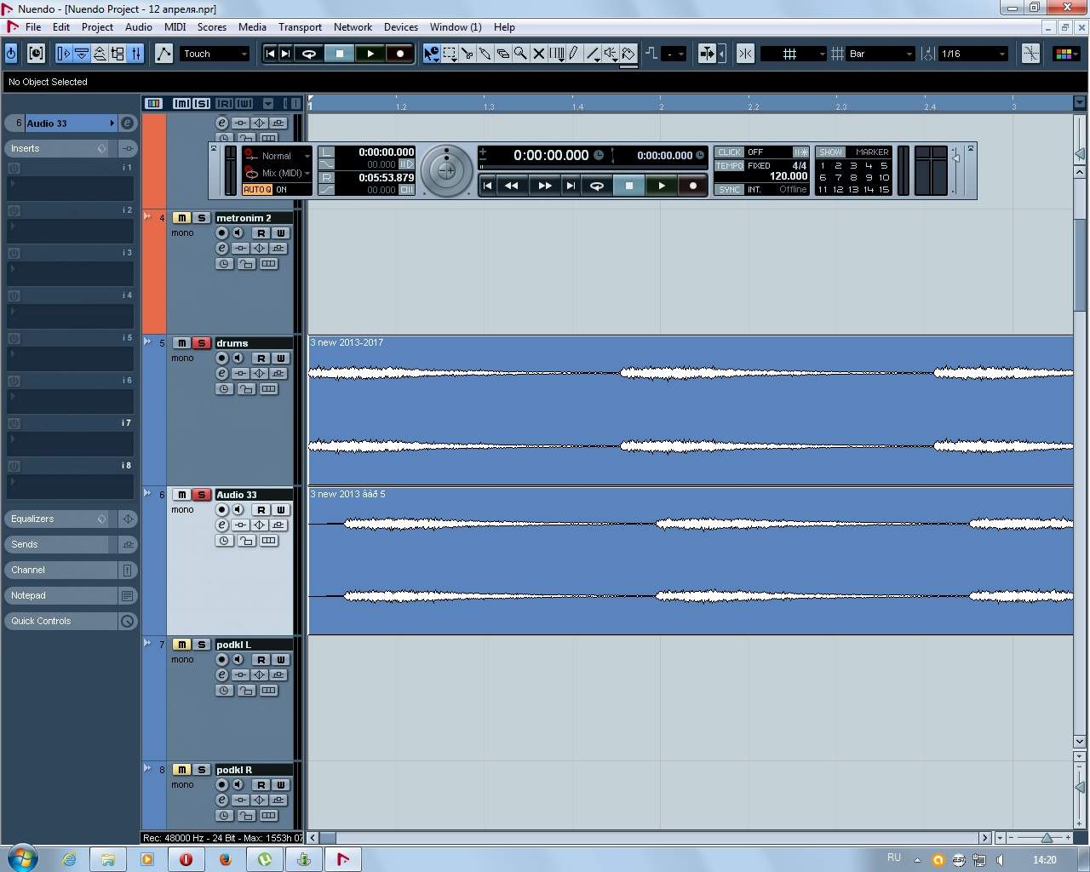The width and height of the screenshot is (1090, 872).
Task: Toggle the CLICK metronome on transport panel
Action: 729,152
